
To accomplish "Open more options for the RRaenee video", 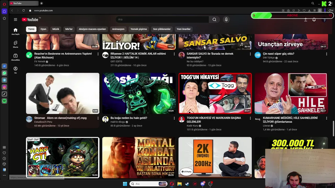I will (174, 54).
